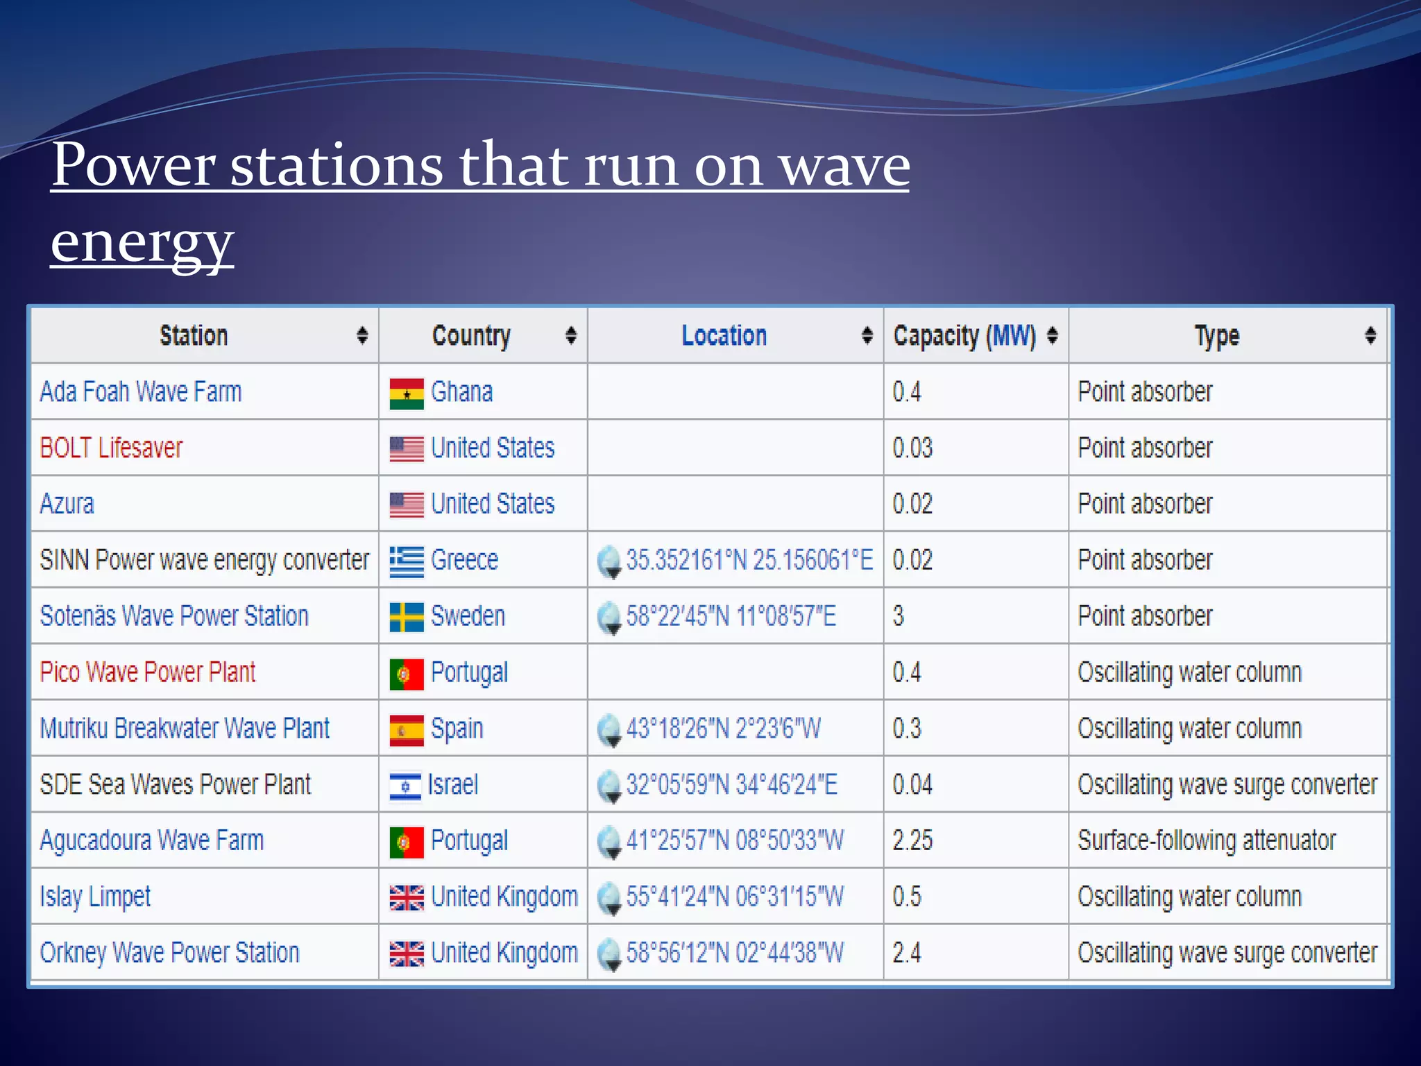This screenshot has width=1421, height=1066.
Task: Sort table by Station column arrows
Action: click(x=362, y=336)
